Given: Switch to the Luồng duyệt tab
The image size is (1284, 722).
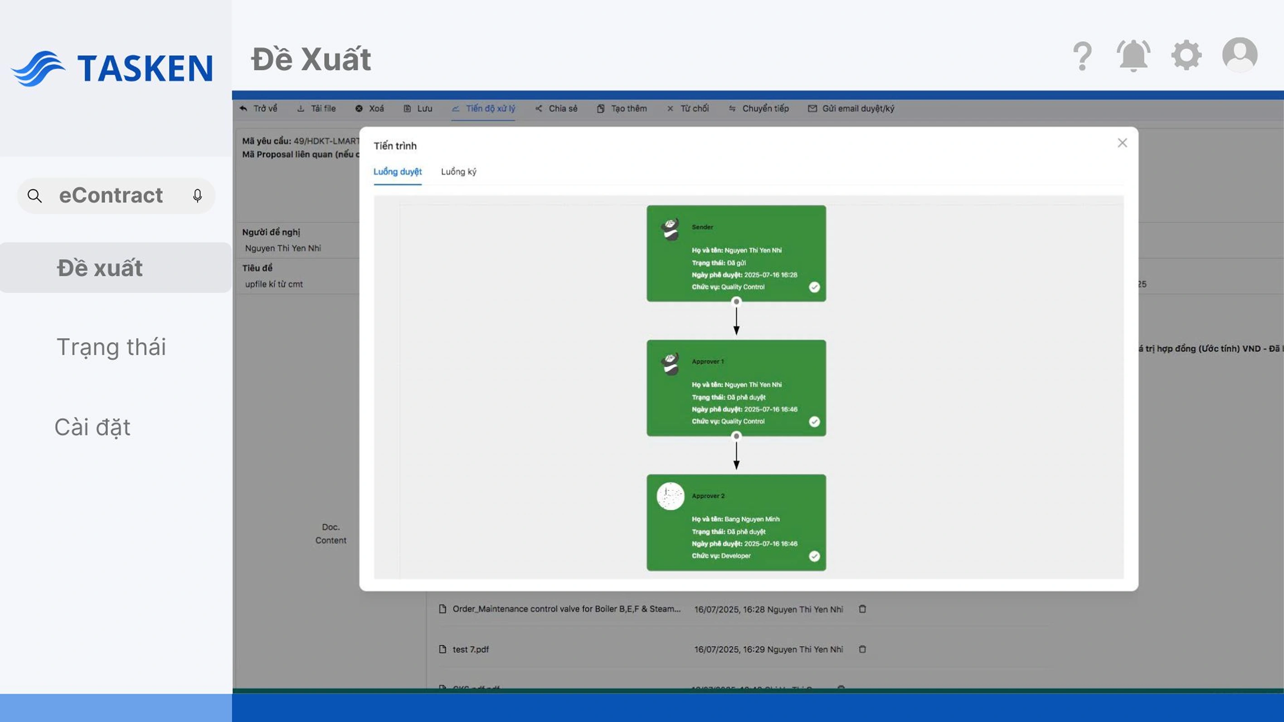Looking at the screenshot, I should pos(397,172).
